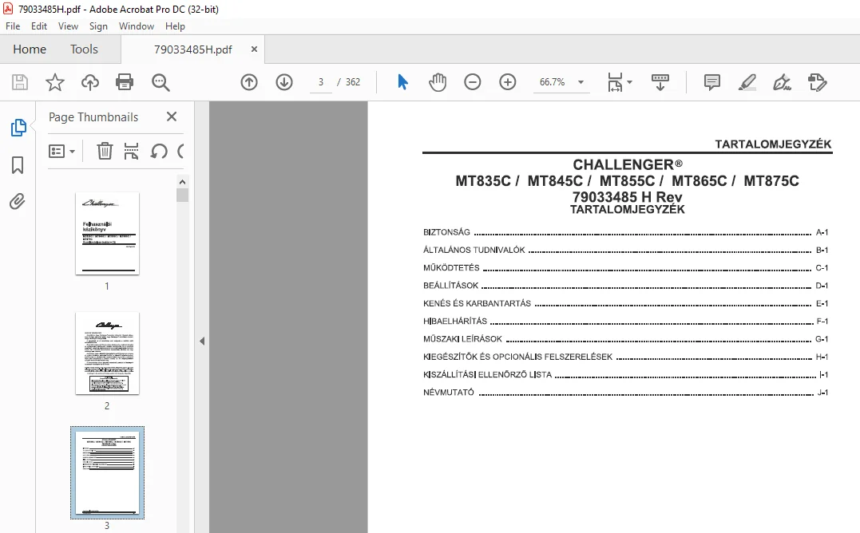This screenshot has height=533, width=860.
Task: Open the Help menu
Action: click(175, 26)
